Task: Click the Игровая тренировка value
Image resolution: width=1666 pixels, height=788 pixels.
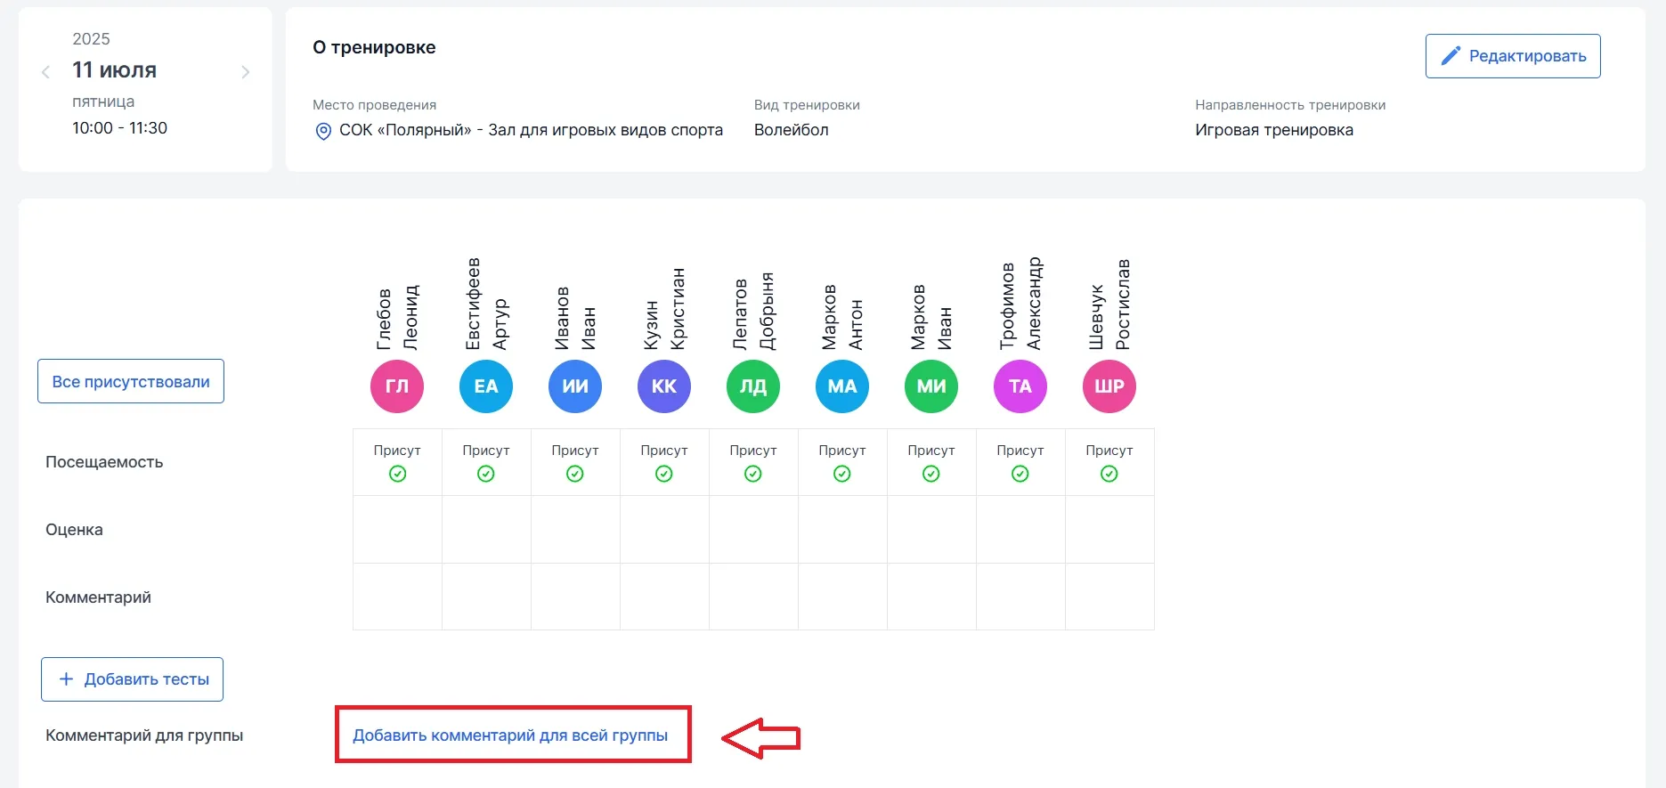Action: (1274, 130)
